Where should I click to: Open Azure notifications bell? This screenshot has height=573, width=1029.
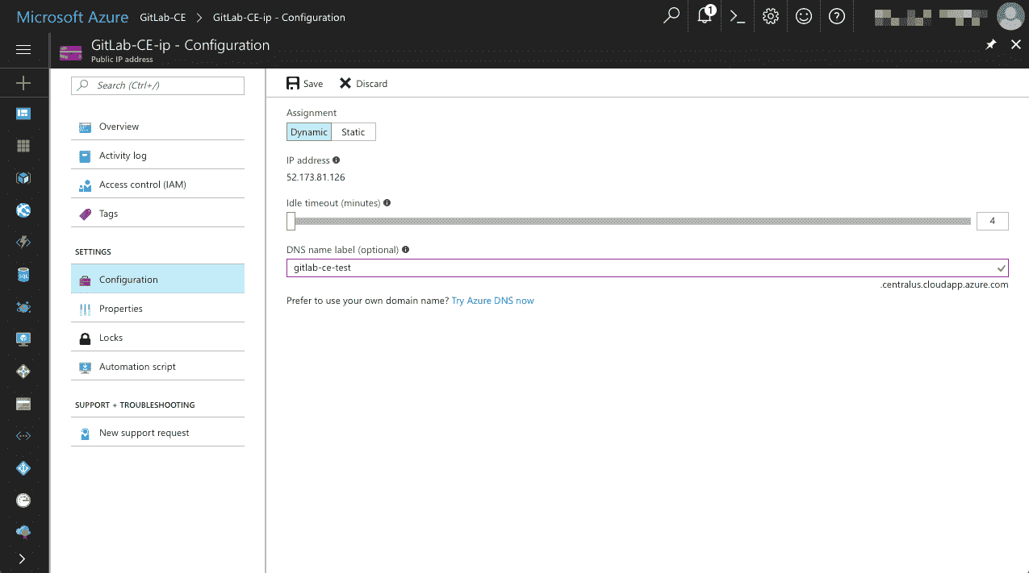[x=703, y=16]
